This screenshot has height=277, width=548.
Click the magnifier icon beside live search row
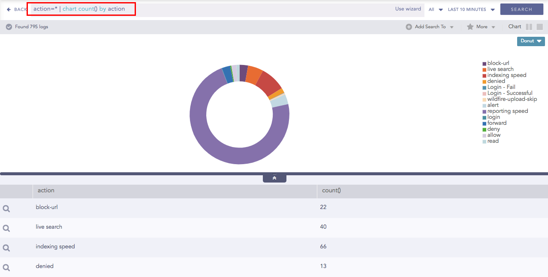6,228
